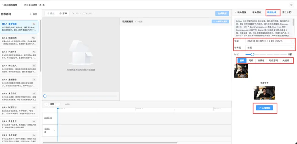Switch to the 镜头图片 tab
Screen dimensions: 297x144
[x=256, y=12]
